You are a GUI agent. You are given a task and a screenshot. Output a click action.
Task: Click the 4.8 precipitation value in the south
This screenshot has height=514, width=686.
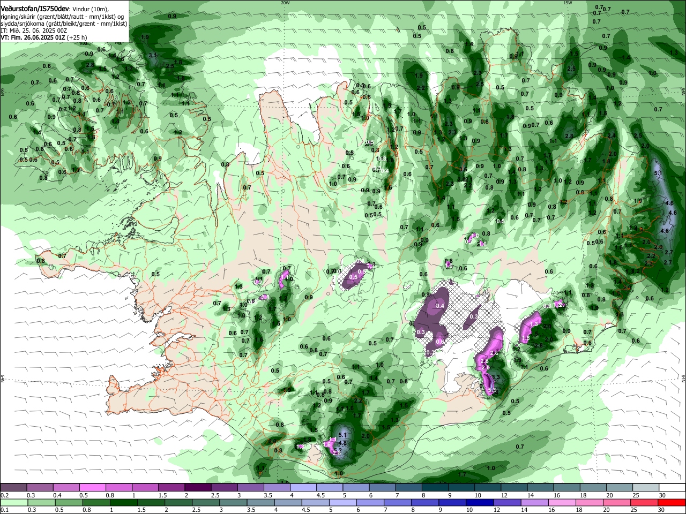[343, 443]
